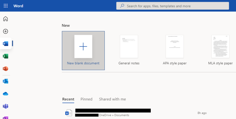This screenshot has width=236, height=119.
Task: Open the Shared with me tab
Action: tap(112, 99)
